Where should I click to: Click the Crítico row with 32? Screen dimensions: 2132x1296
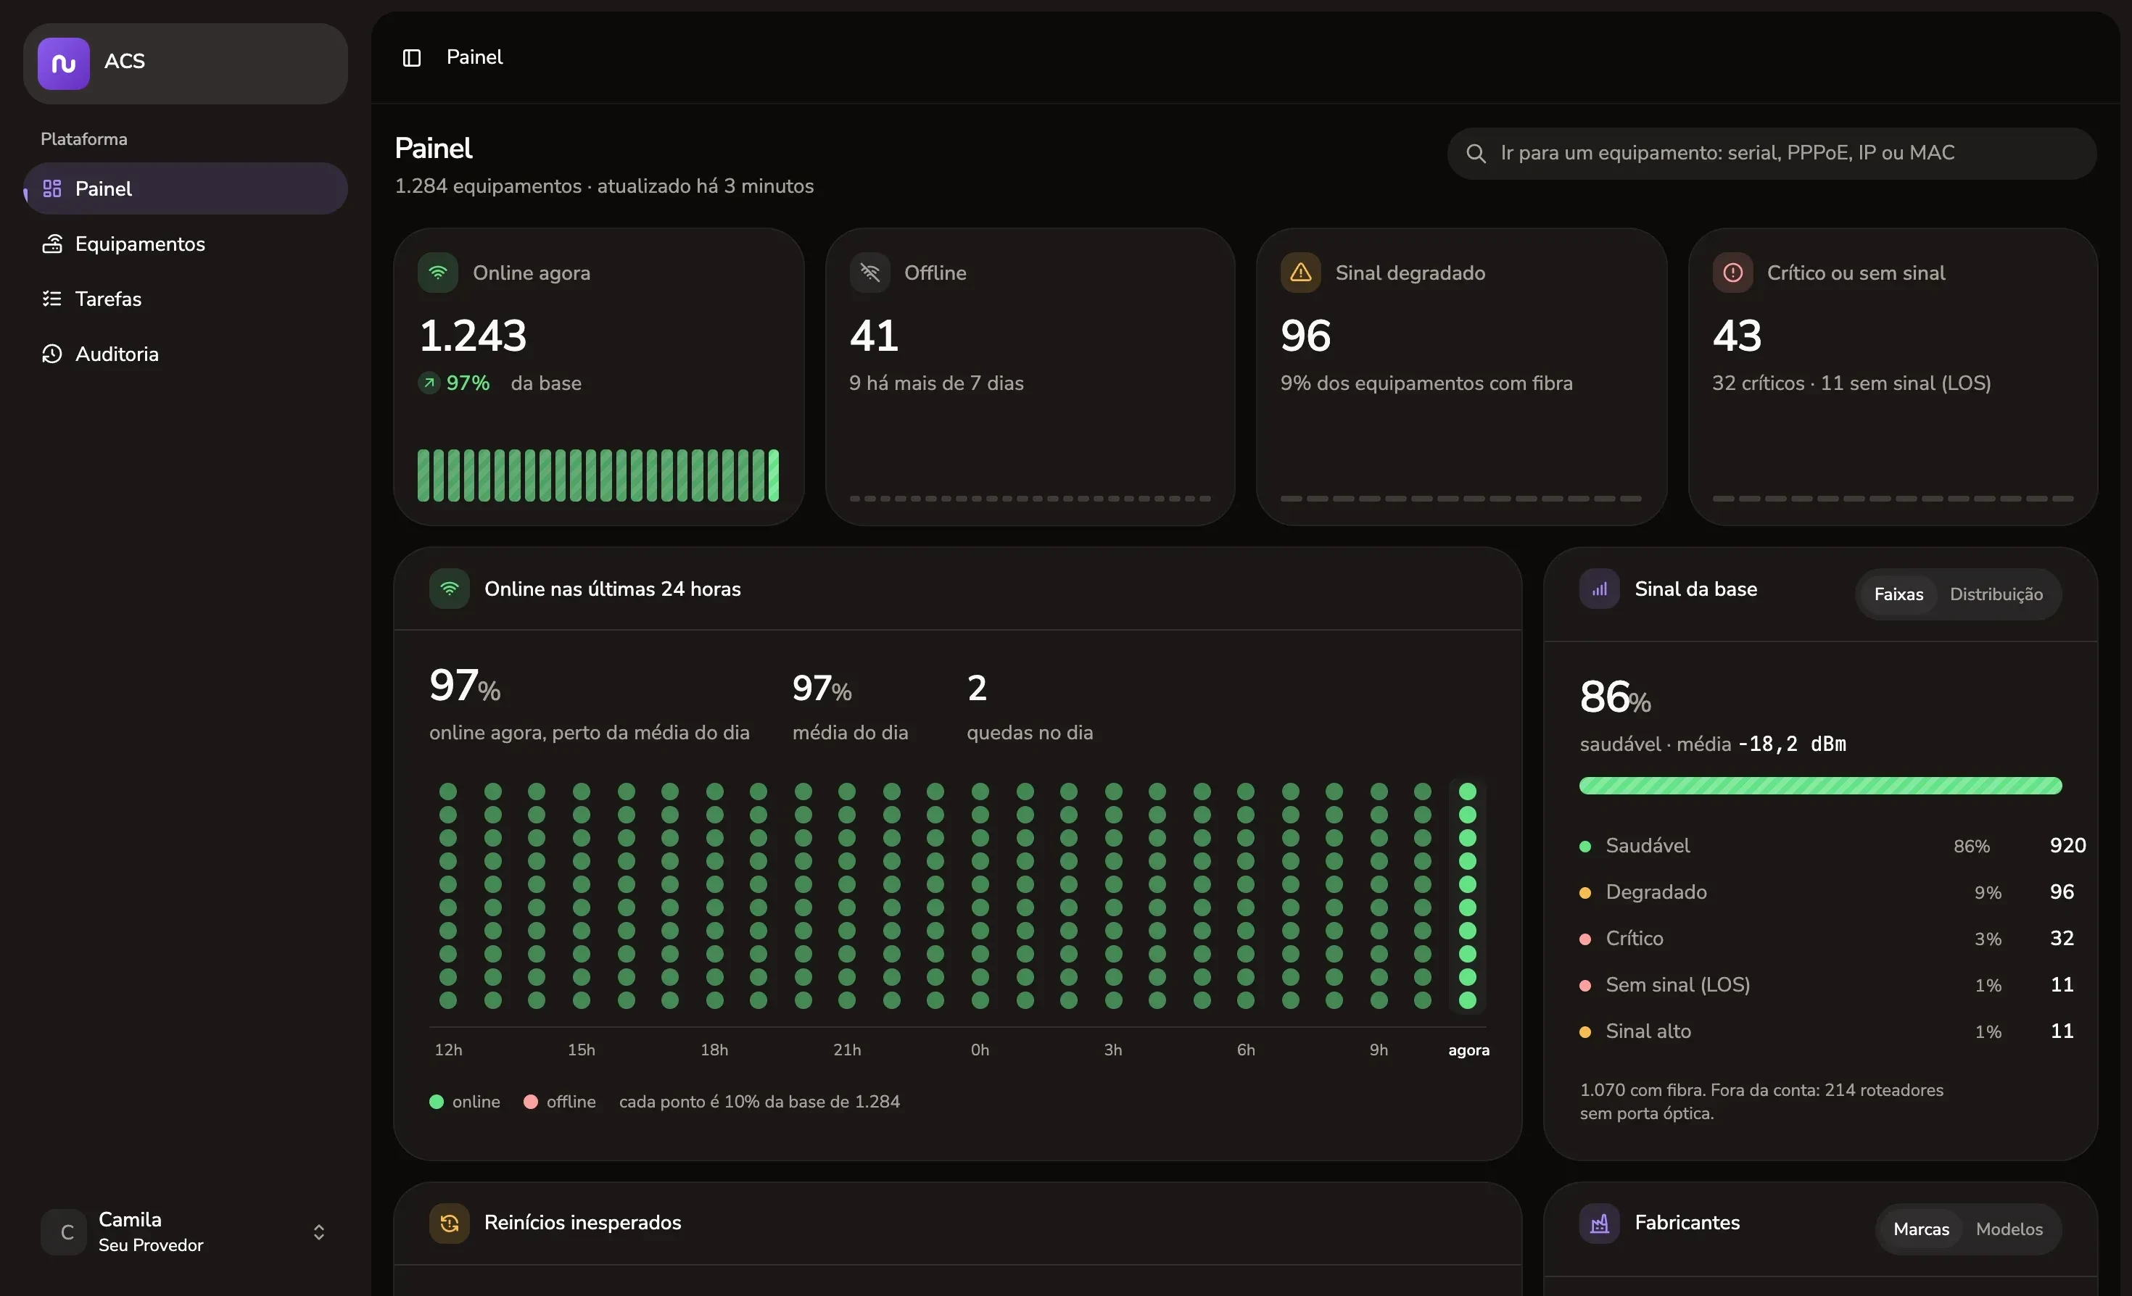[x=1827, y=938]
